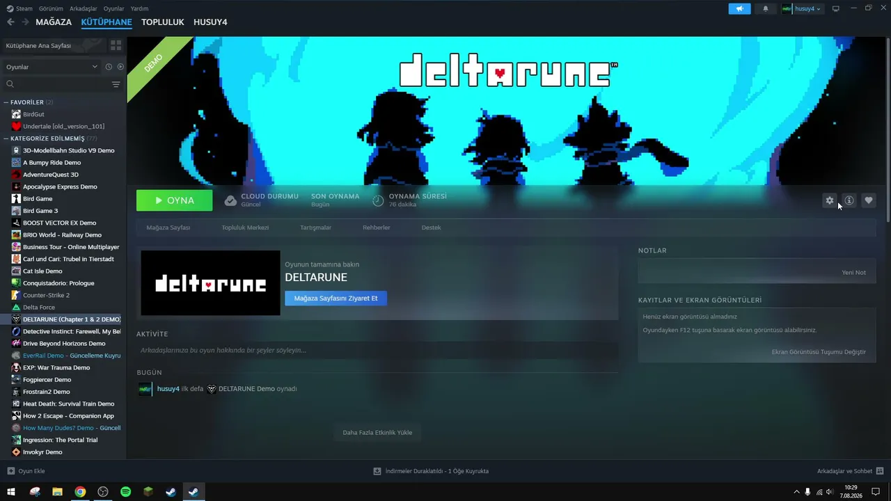Click the Arkadaşlar ve Sohbet friends icon
This screenshot has height=501, width=891.
point(880,471)
